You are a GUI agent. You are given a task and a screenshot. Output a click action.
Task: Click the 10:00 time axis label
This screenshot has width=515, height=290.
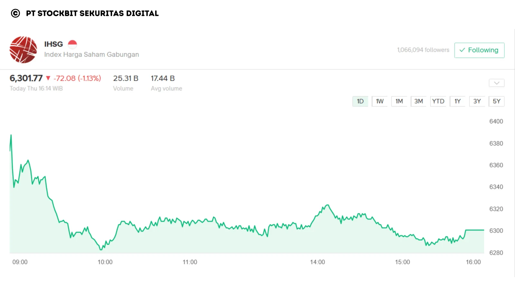coord(105,262)
